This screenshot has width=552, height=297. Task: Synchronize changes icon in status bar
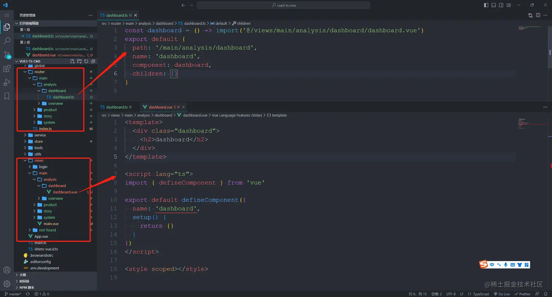(x=28, y=294)
